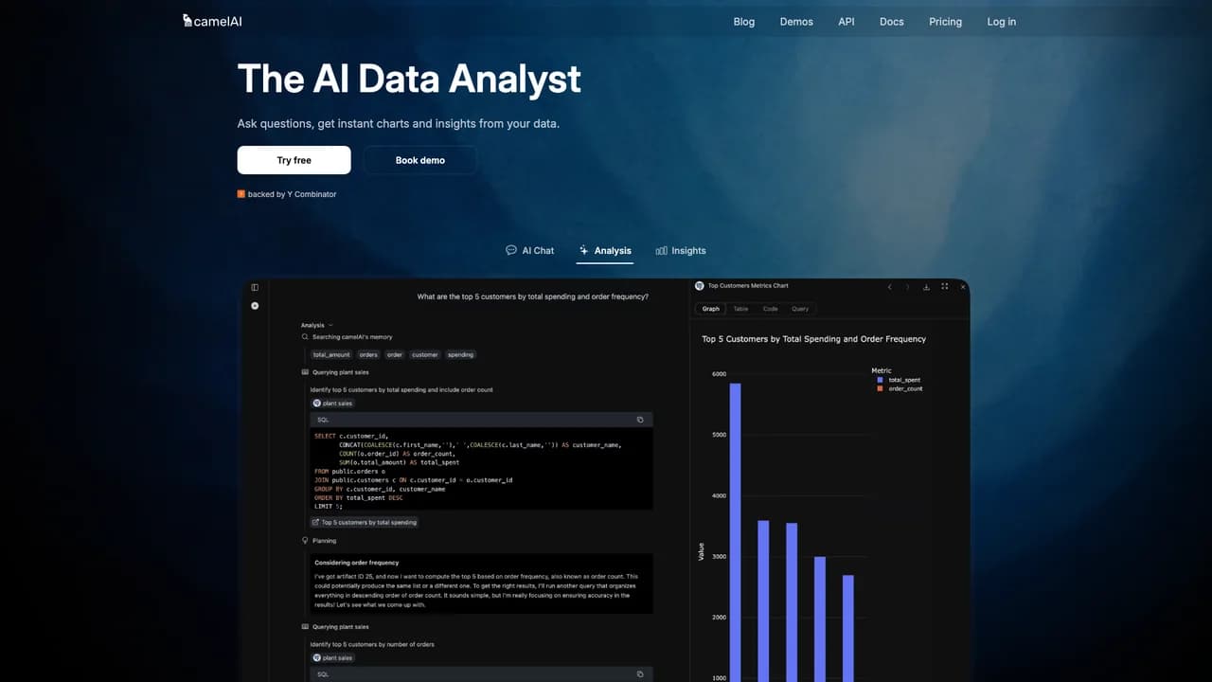The width and height of the screenshot is (1212, 682).
Task: Close the Top Customers Metrics Chart panel
Action: pyautogui.click(x=963, y=286)
